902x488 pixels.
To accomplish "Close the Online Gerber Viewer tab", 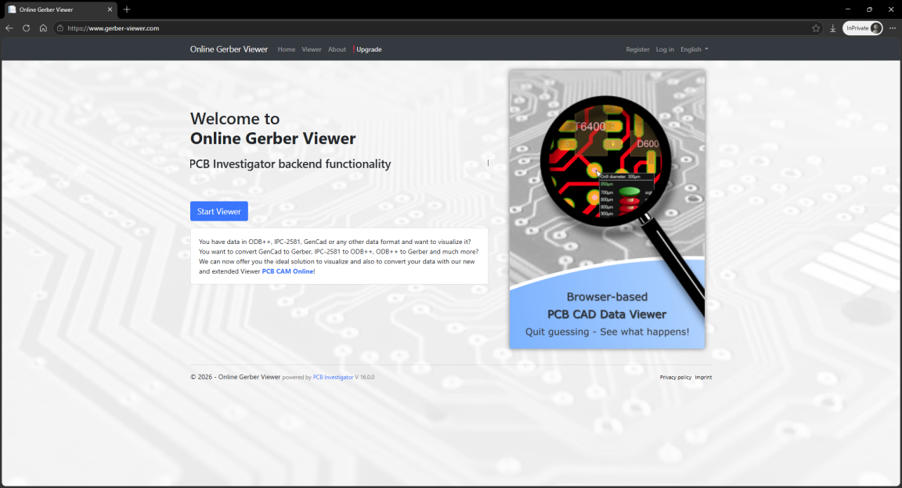I will point(110,9).
